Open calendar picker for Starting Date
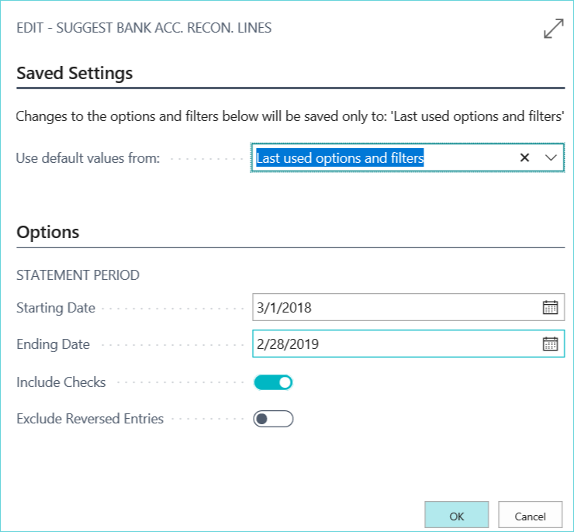Viewport: 574px width, 532px height. click(550, 307)
